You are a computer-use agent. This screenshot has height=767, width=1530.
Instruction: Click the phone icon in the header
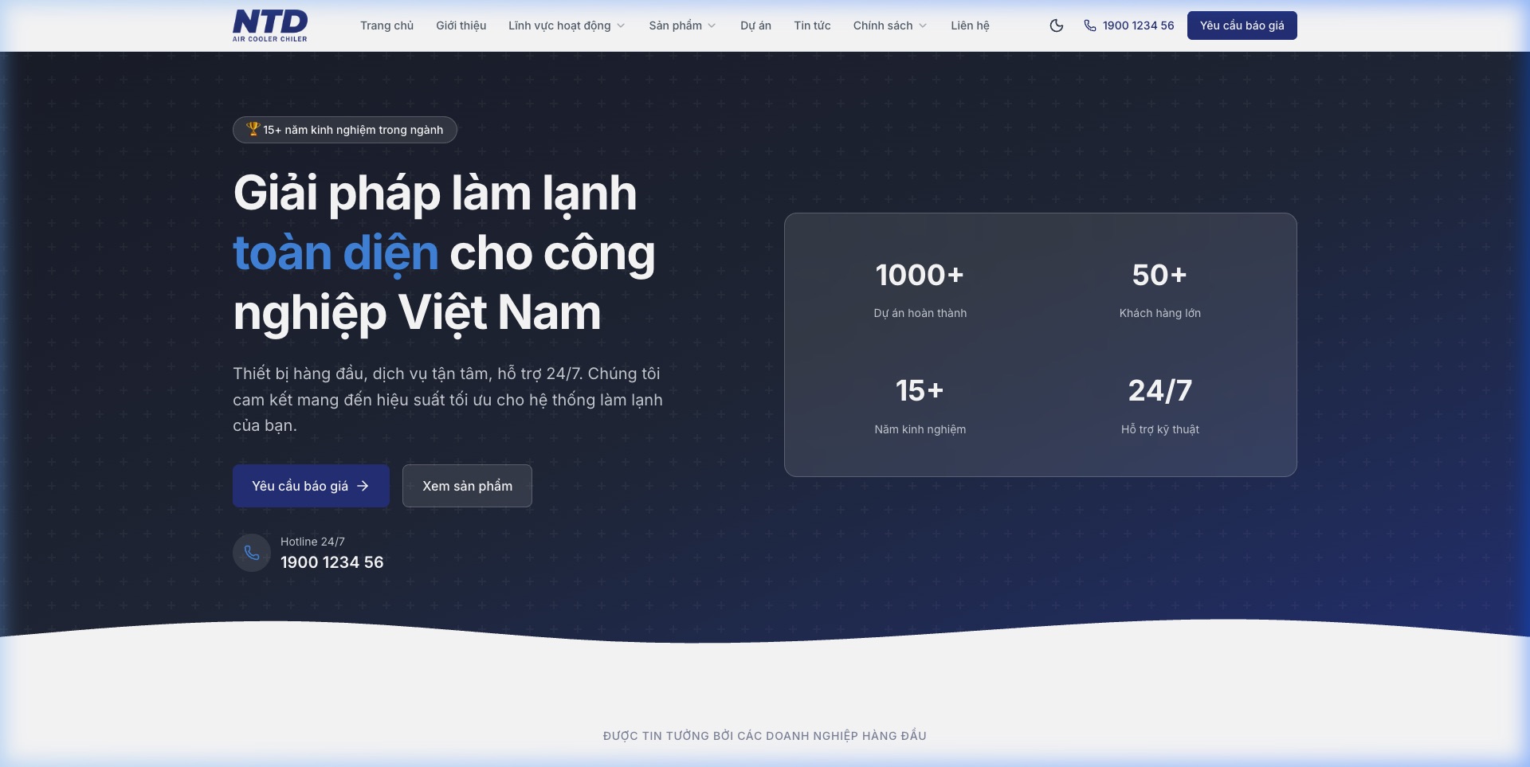point(1089,25)
